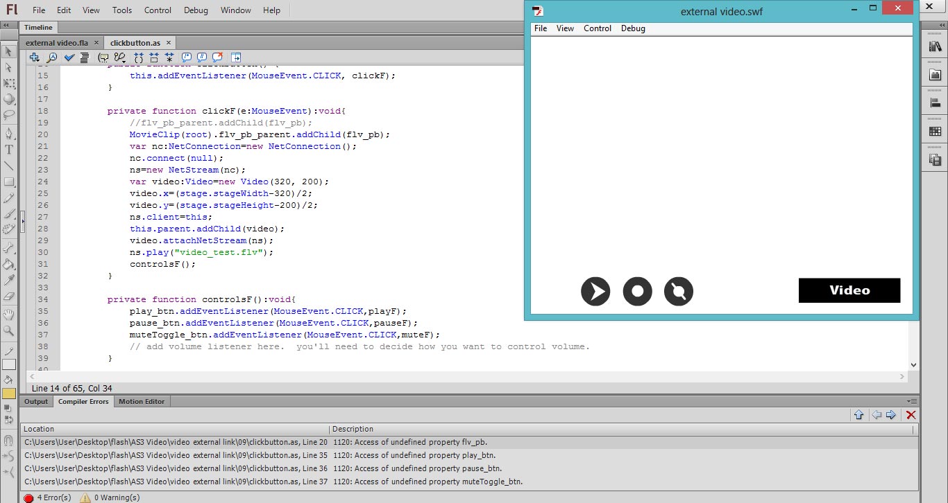Viewport: 948px width, 503px height.
Task: Pick the Pencil tool
Action: [9, 198]
